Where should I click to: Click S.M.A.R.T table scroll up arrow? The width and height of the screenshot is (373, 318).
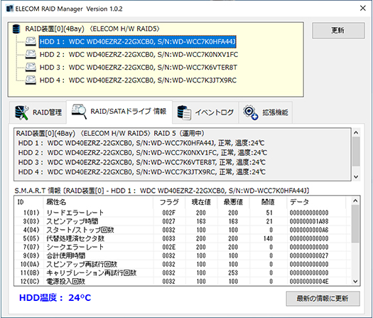click(x=355, y=201)
